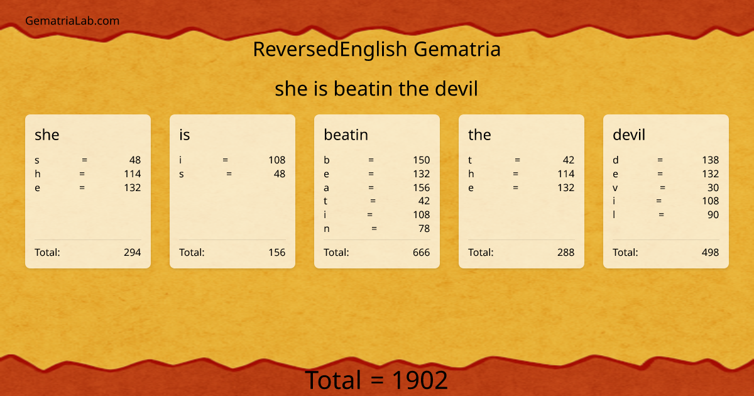Select the ReversedEnglish Gematria heading

coord(377,49)
